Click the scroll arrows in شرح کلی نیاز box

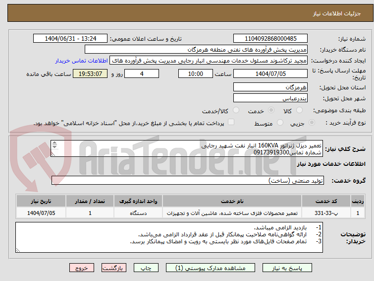click(54, 145)
